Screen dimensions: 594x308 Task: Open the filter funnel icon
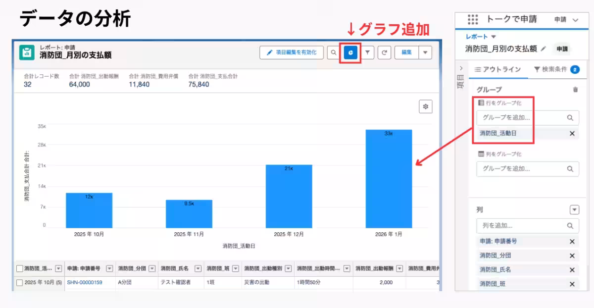tap(367, 52)
